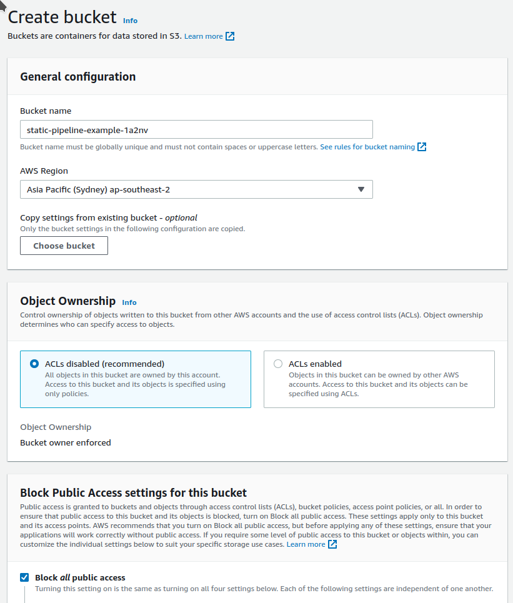The width and height of the screenshot is (513, 603).
Task: Click external icon in Block Public Access description
Action: tap(332, 544)
